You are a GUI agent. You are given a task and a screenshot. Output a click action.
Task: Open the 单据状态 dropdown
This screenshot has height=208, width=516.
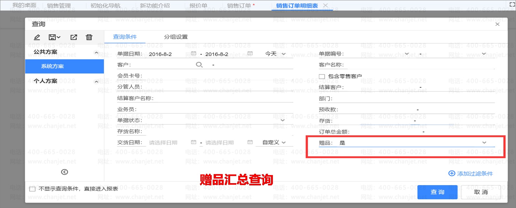click(x=283, y=120)
